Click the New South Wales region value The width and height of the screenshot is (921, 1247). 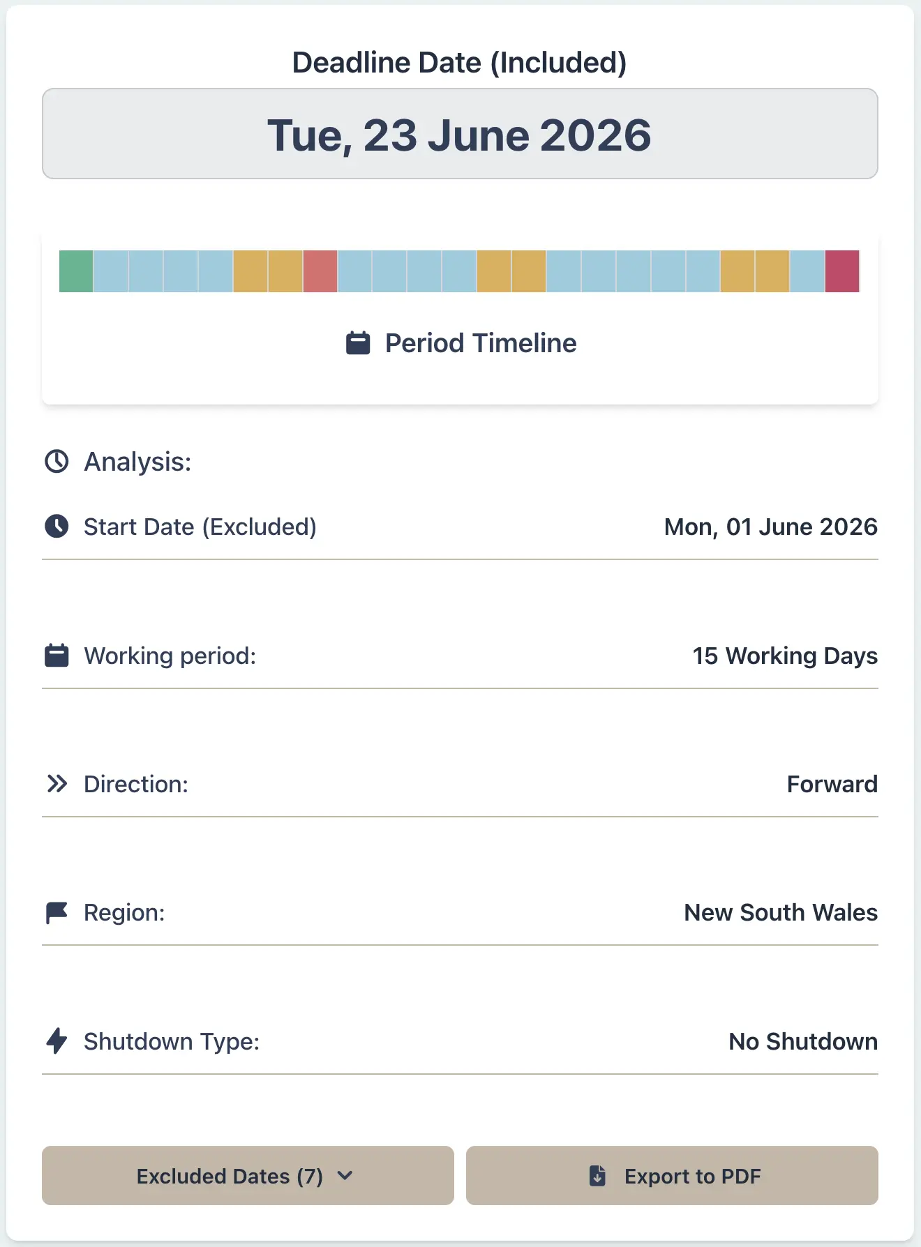(x=780, y=912)
